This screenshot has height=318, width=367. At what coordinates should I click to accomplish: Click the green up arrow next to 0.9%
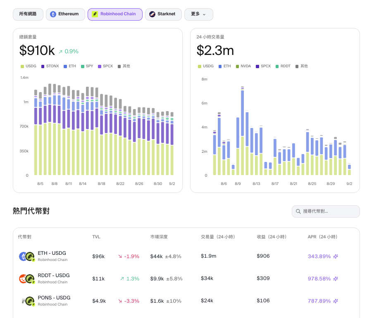point(61,52)
